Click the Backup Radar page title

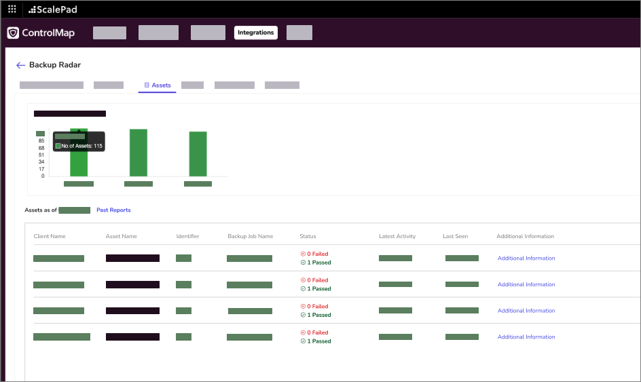(55, 65)
